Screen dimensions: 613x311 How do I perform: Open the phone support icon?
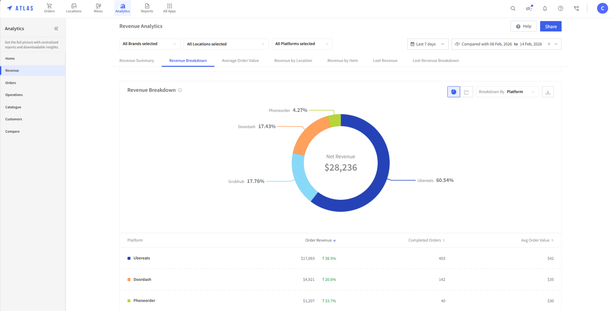[577, 8]
